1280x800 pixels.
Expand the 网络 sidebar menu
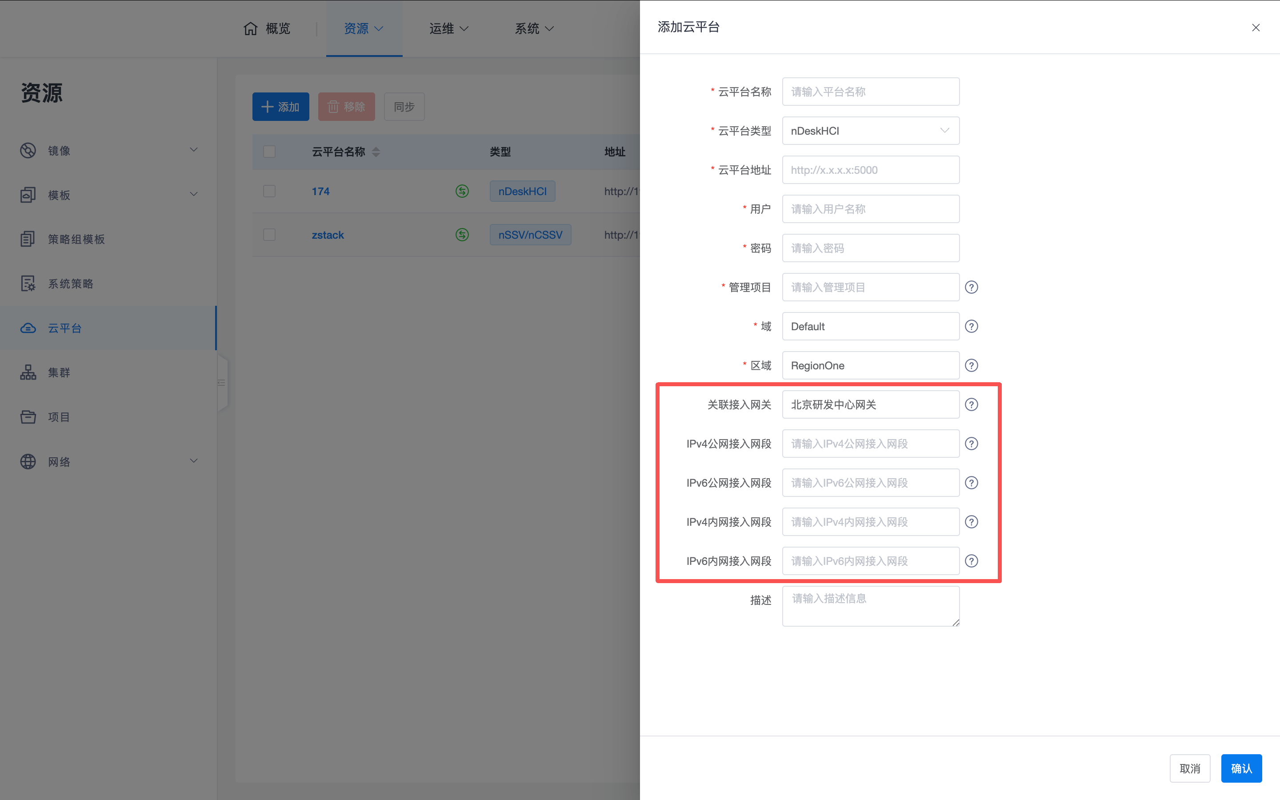point(194,461)
